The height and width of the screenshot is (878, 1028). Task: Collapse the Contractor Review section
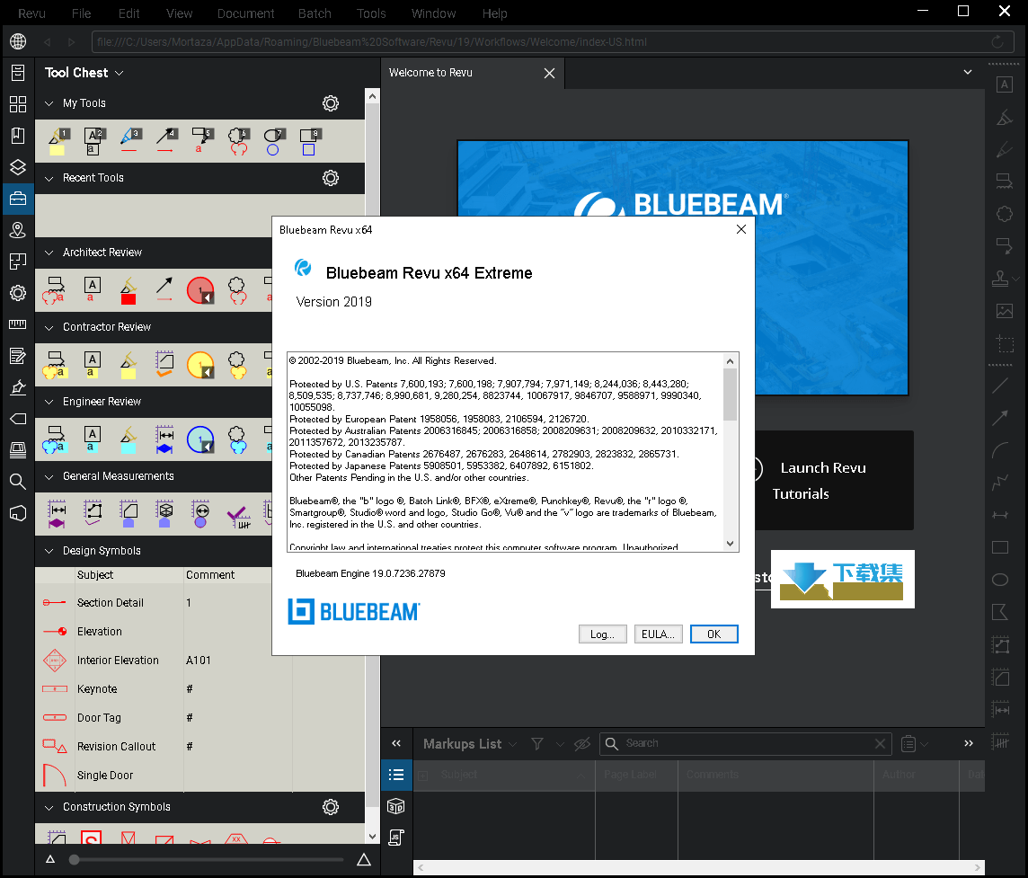coord(49,327)
